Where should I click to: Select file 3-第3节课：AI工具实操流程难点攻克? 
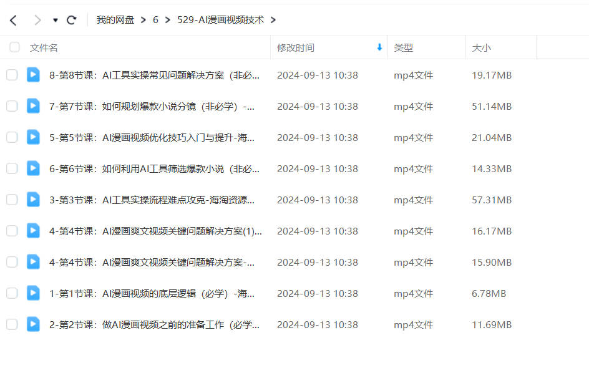click(x=152, y=200)
